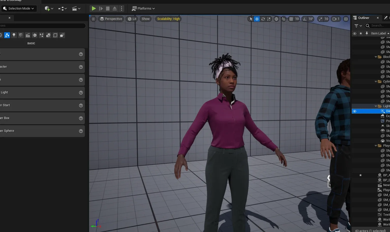Select the Visual Effects category icon
Viewport: 390px width, 232px height.
point(41,35)
